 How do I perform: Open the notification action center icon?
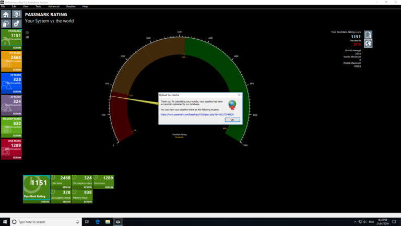tap(394, 222)
